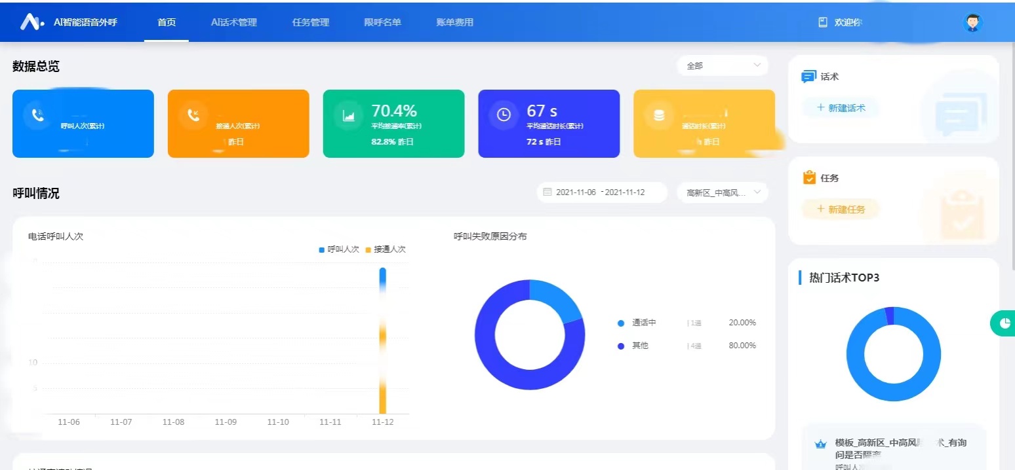Click the 新建话术 button

(x=840, y=108)
